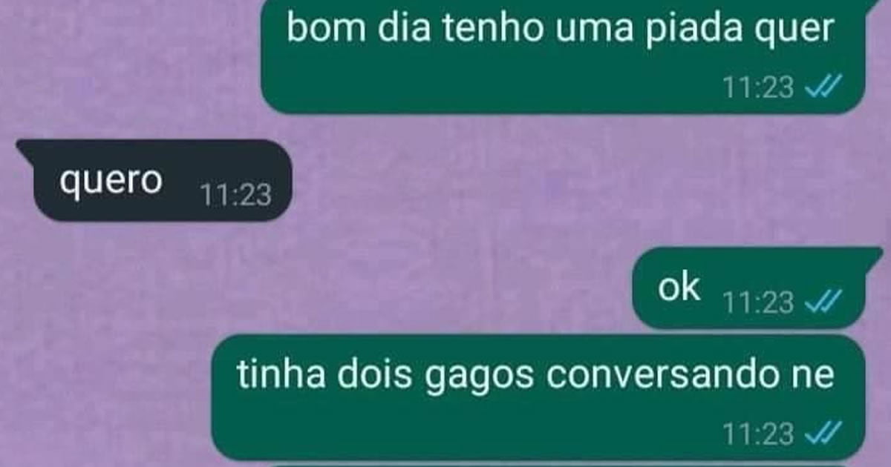This screenshot has height=467, width=891.
Task: Click the timestamp under 'tinha dois gagos' text
Action: pos(759,434)
